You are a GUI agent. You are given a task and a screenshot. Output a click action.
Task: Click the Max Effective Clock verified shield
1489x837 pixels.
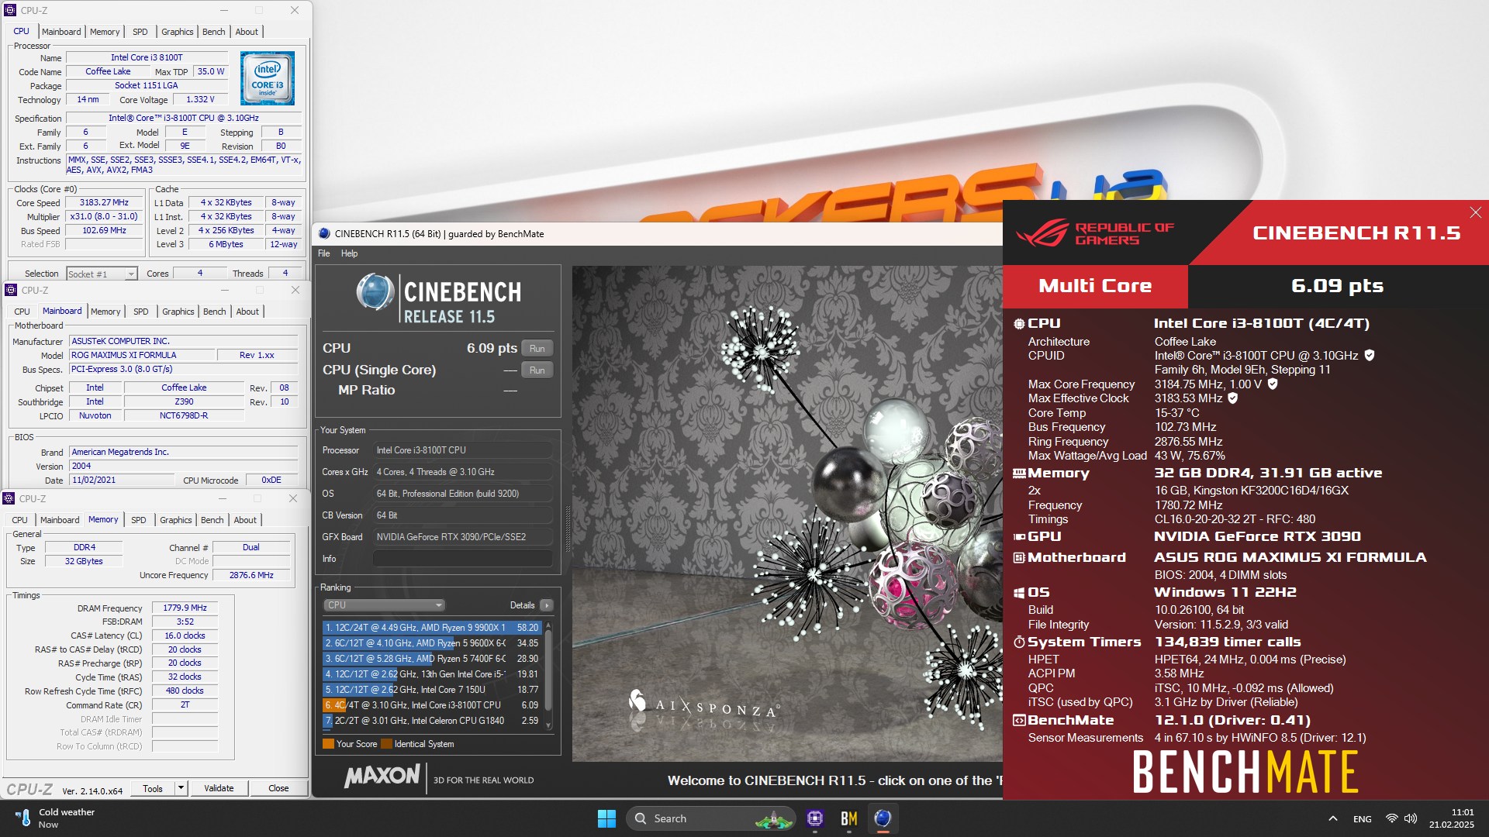tap(1233, 398)
